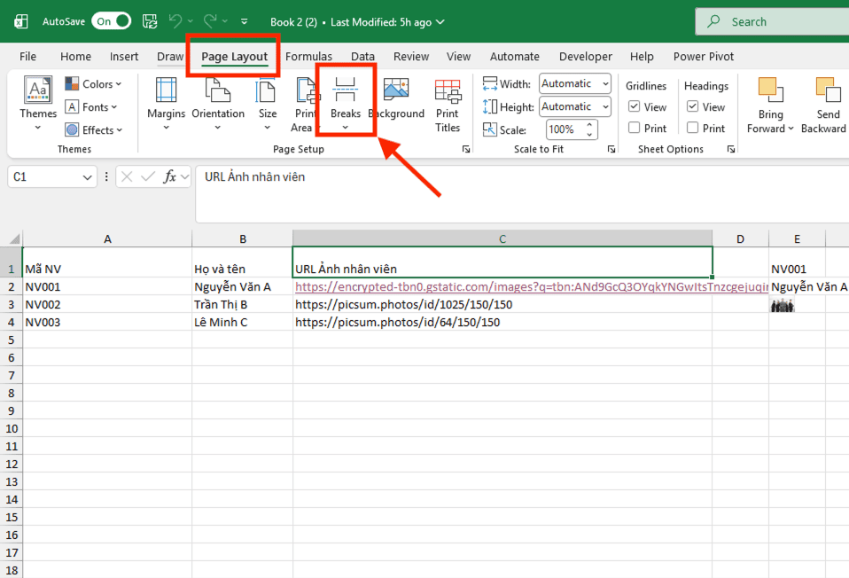Toggle Headings Print checkbox

pos(692,128)
